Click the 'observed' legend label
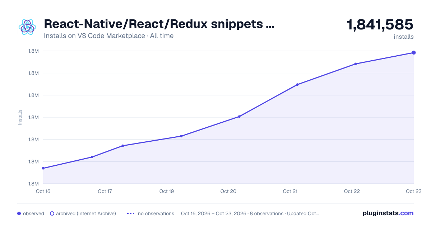Image resolution: width=431 pixels, height=226 pixels. [x=33, y=213]
